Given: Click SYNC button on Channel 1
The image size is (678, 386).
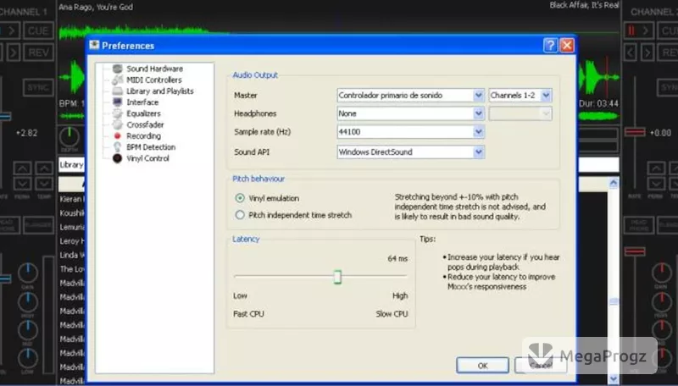Looking at the screenshot, I should (38, 88).
